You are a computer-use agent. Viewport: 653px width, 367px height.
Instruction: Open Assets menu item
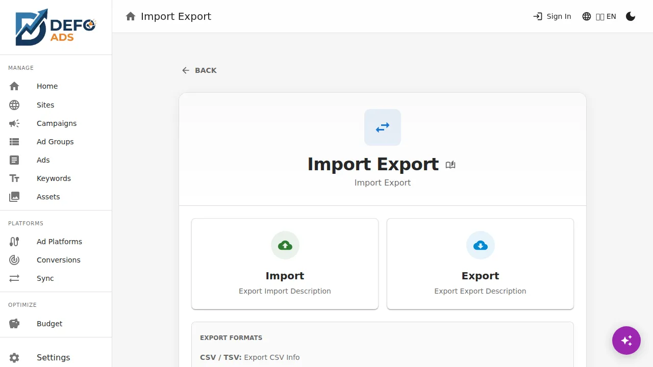click(56, 197)
